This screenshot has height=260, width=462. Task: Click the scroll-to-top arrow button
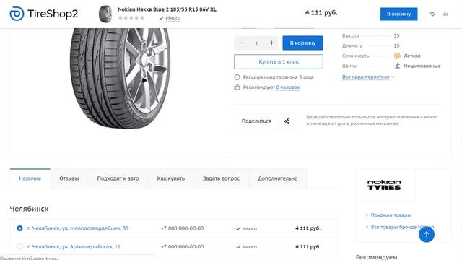[x=427, y=234]
